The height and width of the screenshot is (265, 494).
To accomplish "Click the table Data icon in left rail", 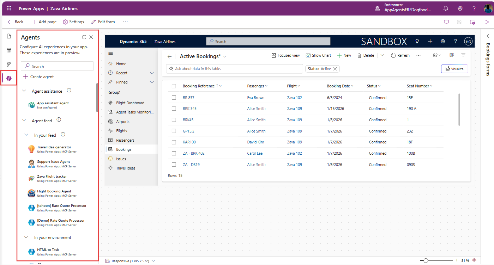I will pyautogui.click(x=8, y=50).
